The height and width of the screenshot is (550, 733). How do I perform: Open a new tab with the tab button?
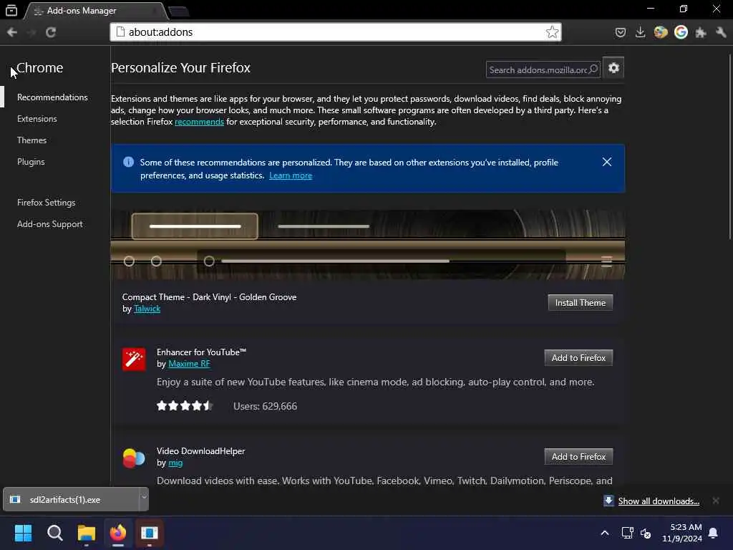[178, 11]
